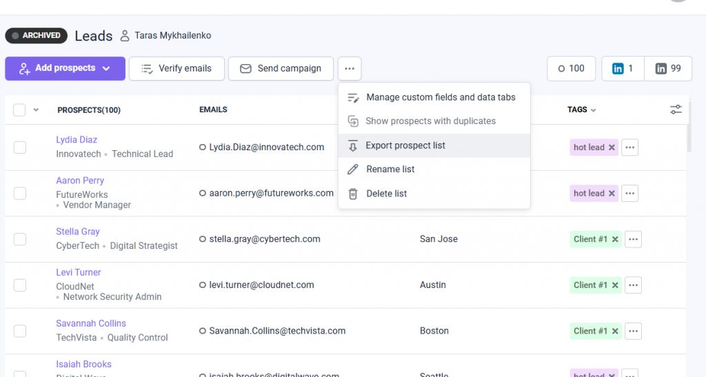706x377 pixels.
Task: Click email levi.turner@cloudnet.com
Action: tap(261, 285)
